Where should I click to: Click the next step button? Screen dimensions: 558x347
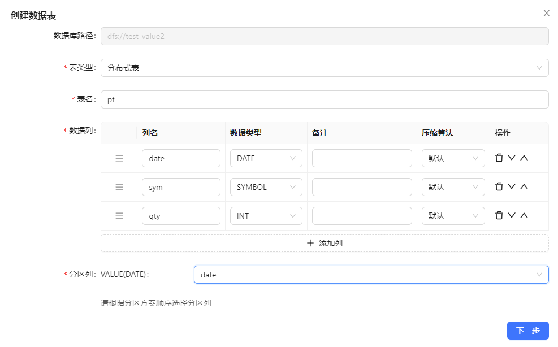point(527,331)
